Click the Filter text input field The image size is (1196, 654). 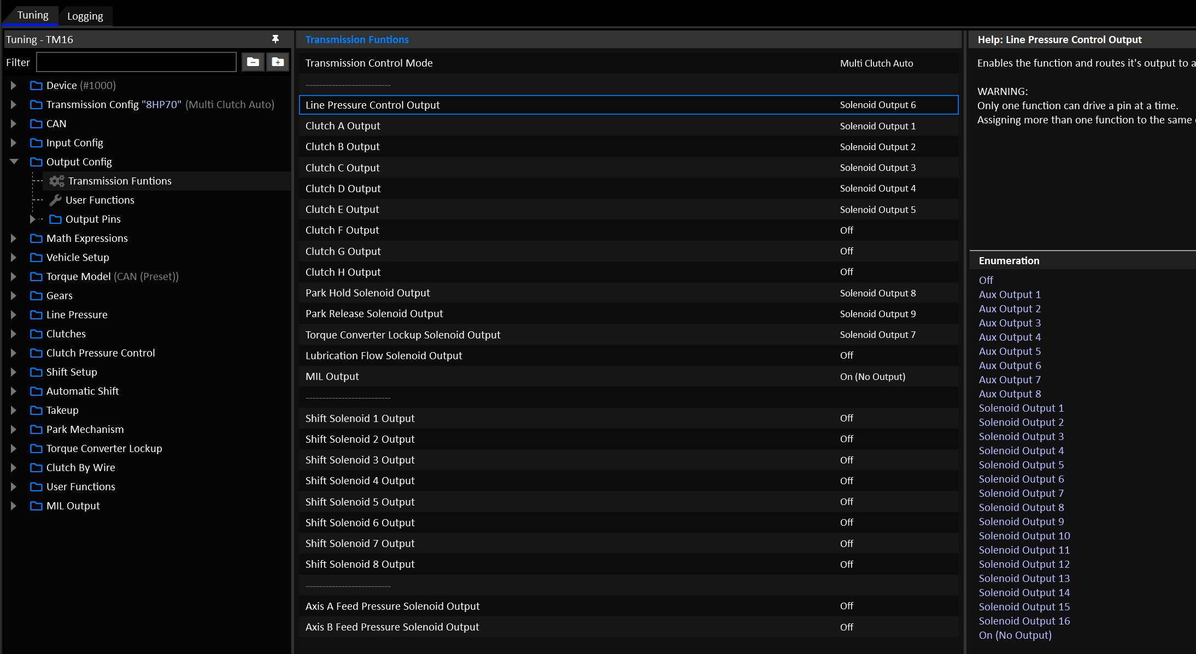point(136,62)
